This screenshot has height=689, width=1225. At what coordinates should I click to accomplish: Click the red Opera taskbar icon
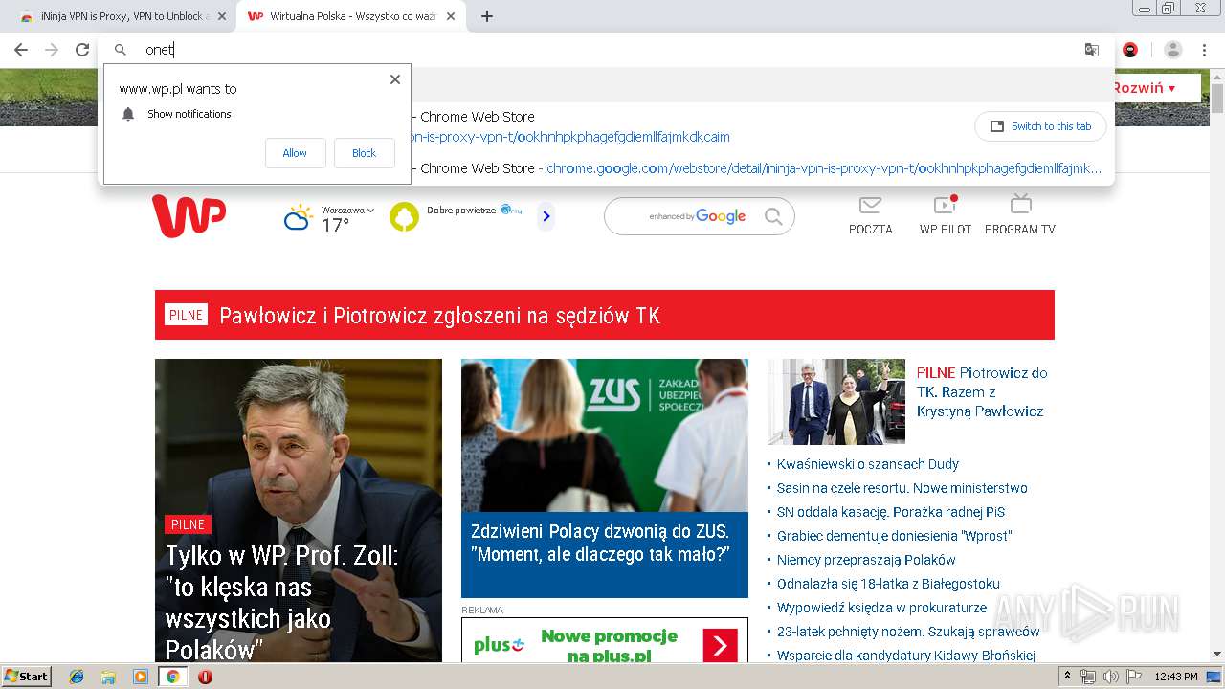pos(205,677)
